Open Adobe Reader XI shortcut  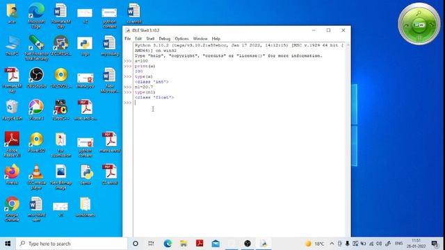pyautogui.click(x=12, y=144)
